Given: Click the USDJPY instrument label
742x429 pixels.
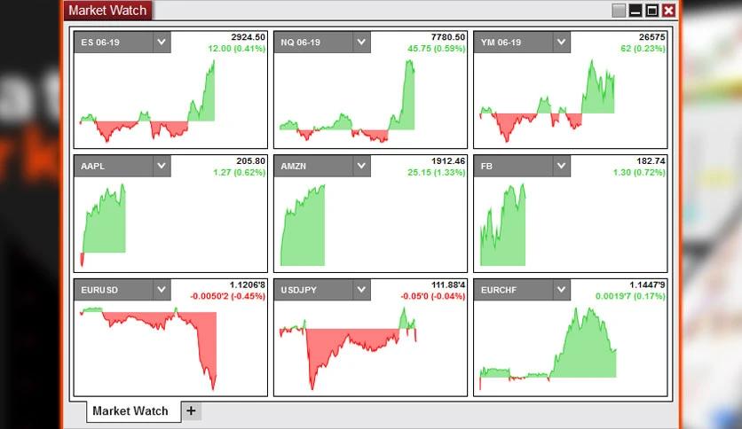Looking at the screenshot, I should tap(298, 290).
